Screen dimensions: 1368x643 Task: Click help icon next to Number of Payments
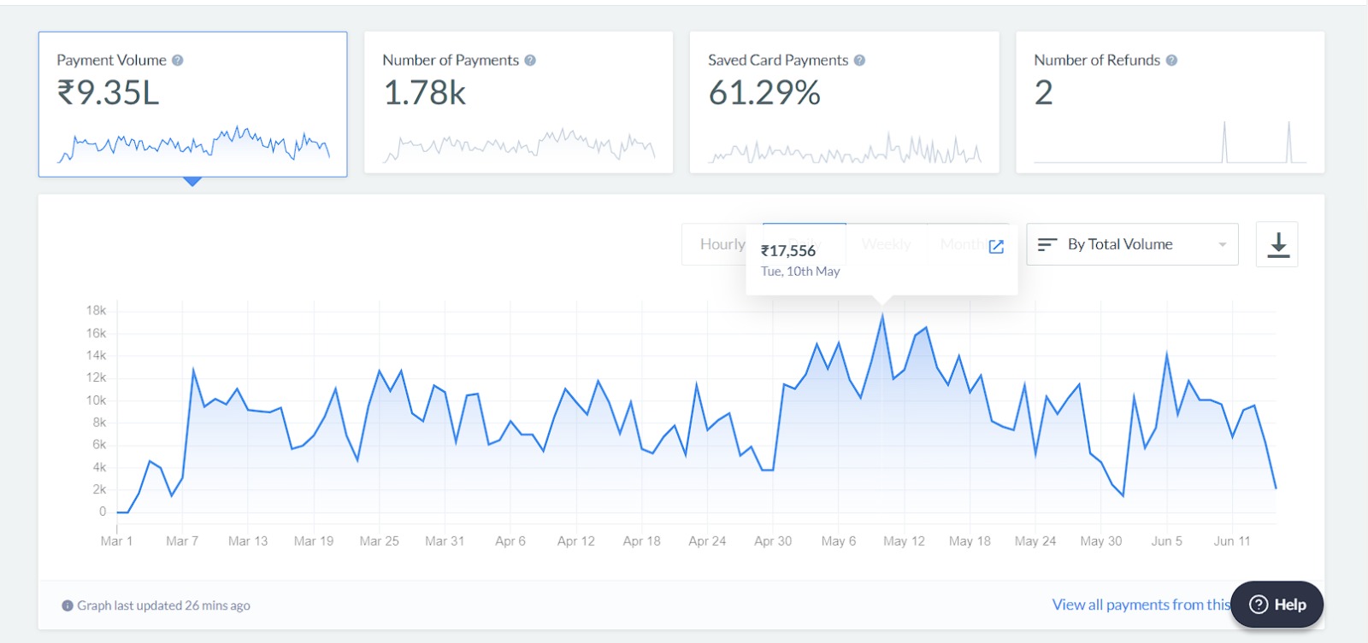tap(530, 61)
